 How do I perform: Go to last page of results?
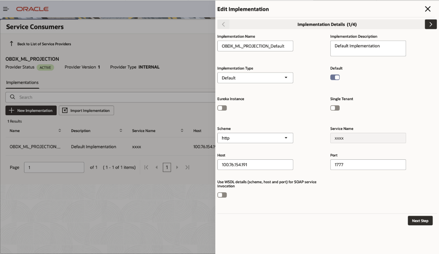click(187, 167)
